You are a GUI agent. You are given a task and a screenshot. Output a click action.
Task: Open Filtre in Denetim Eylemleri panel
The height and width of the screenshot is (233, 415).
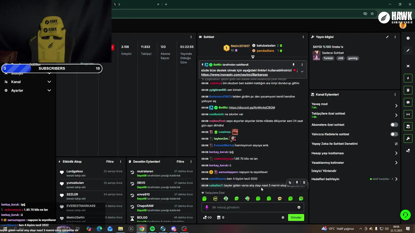tap(180, 161)
